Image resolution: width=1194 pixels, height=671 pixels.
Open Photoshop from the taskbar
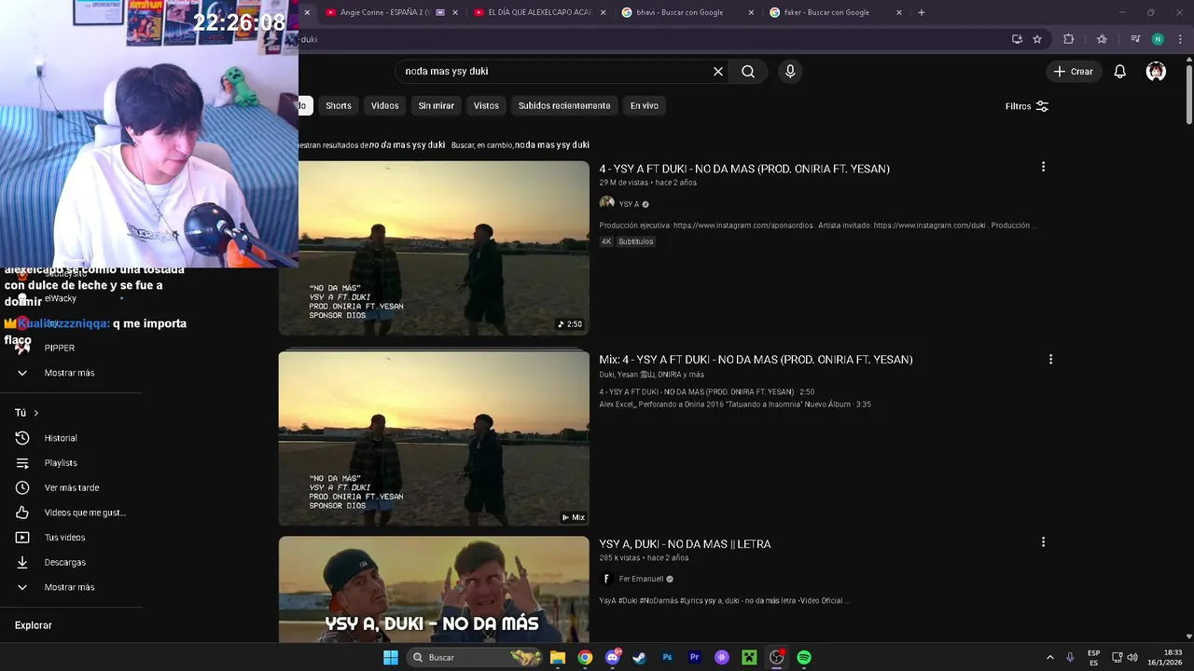click(x=667, y=657)
